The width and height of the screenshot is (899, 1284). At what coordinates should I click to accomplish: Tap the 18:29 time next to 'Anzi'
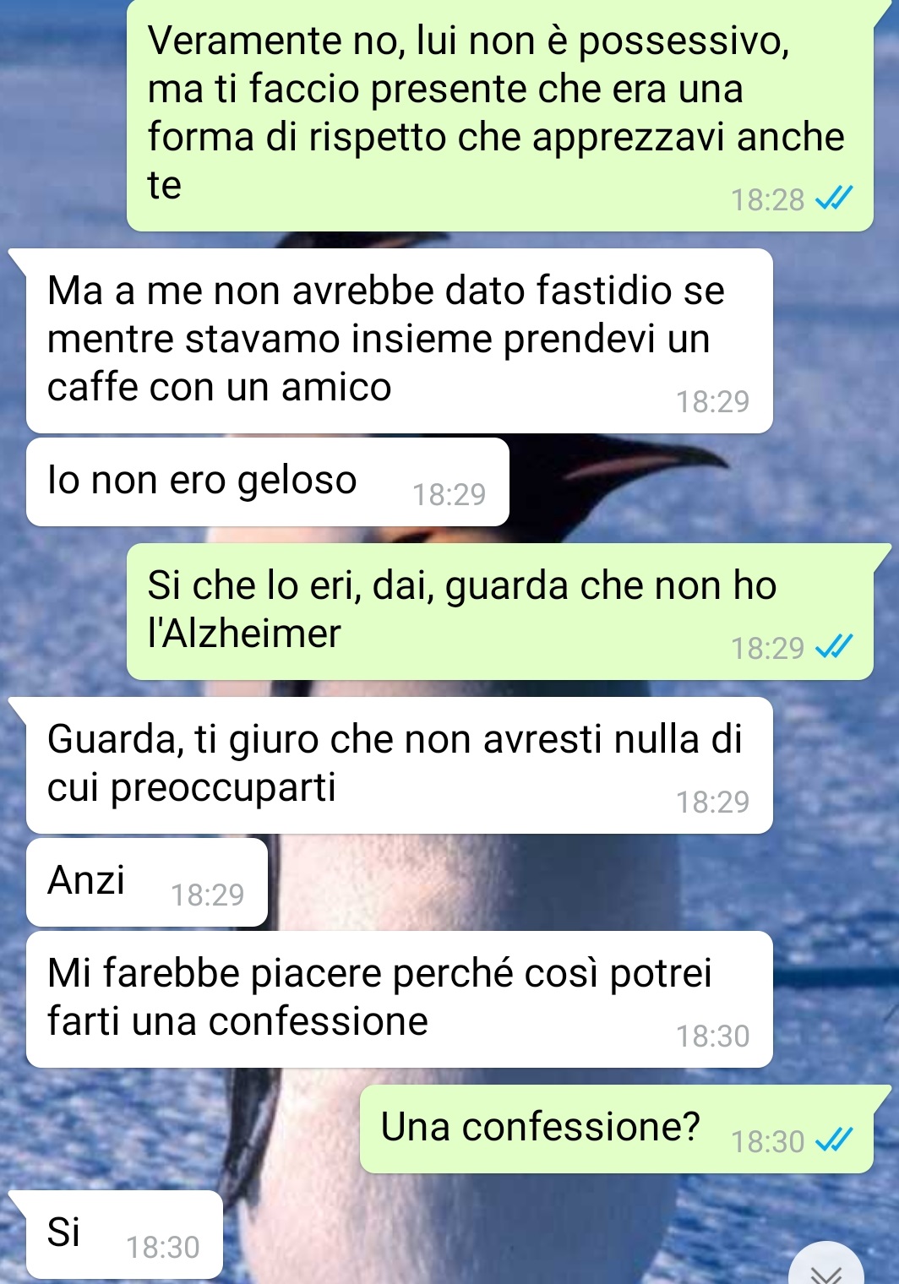(x=207, y=895)
